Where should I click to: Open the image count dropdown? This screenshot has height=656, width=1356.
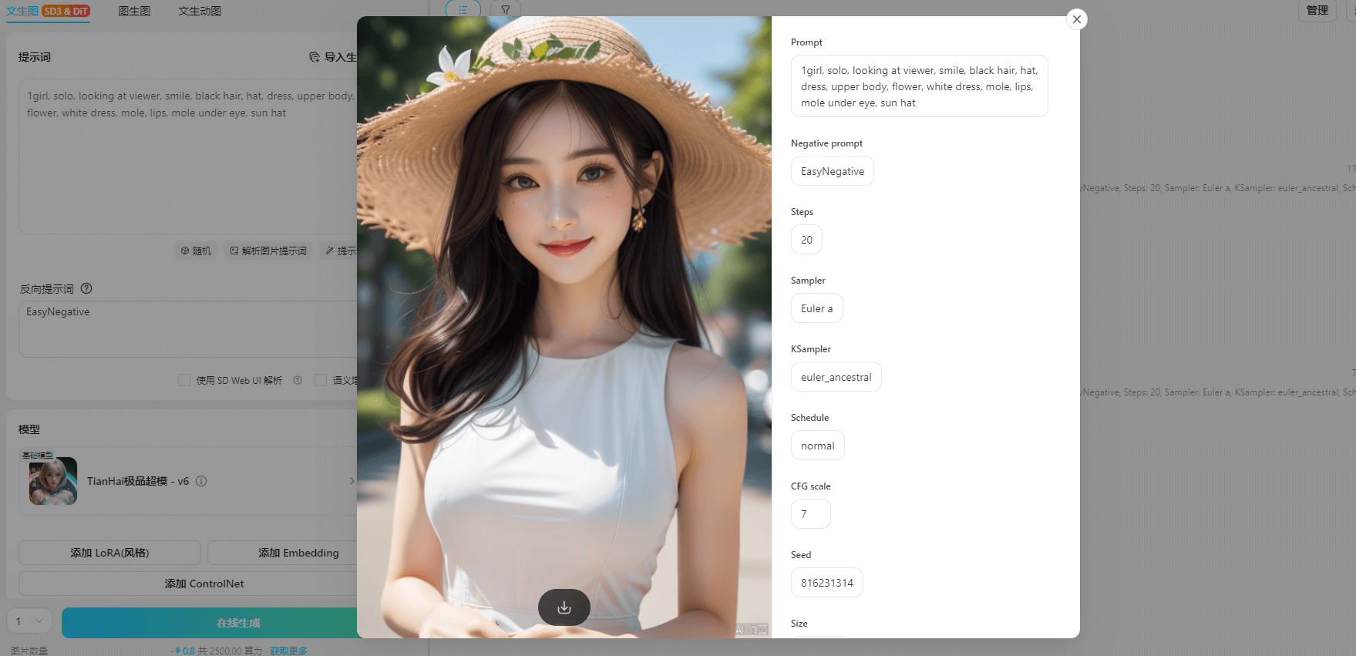29,621
